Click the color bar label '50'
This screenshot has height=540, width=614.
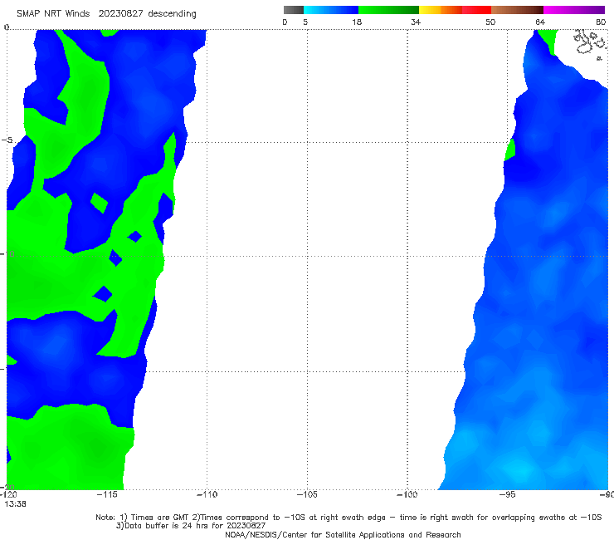coord(490,22)
